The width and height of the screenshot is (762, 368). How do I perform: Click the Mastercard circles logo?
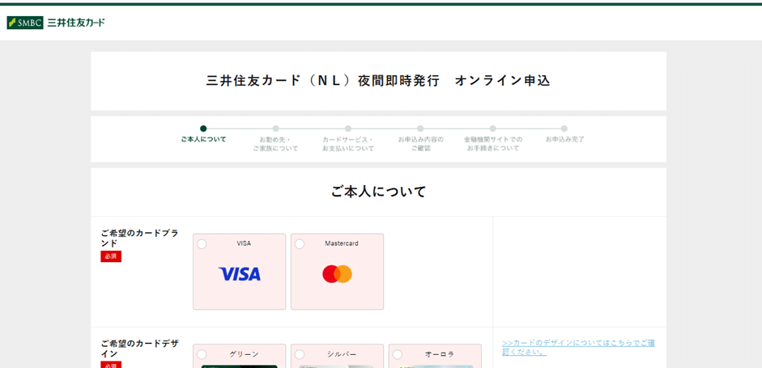[337, 274]
